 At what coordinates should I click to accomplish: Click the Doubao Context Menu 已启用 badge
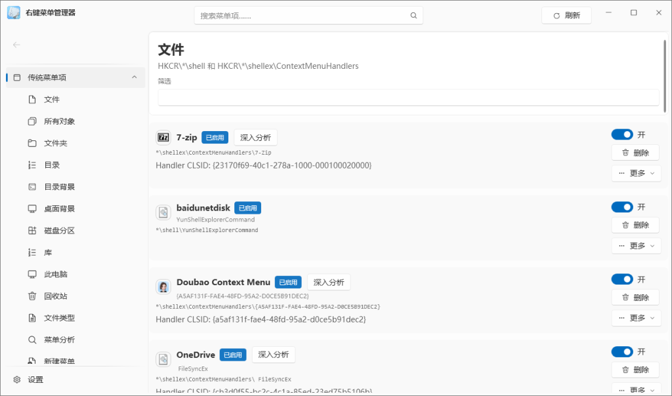[x=288, y=283]
